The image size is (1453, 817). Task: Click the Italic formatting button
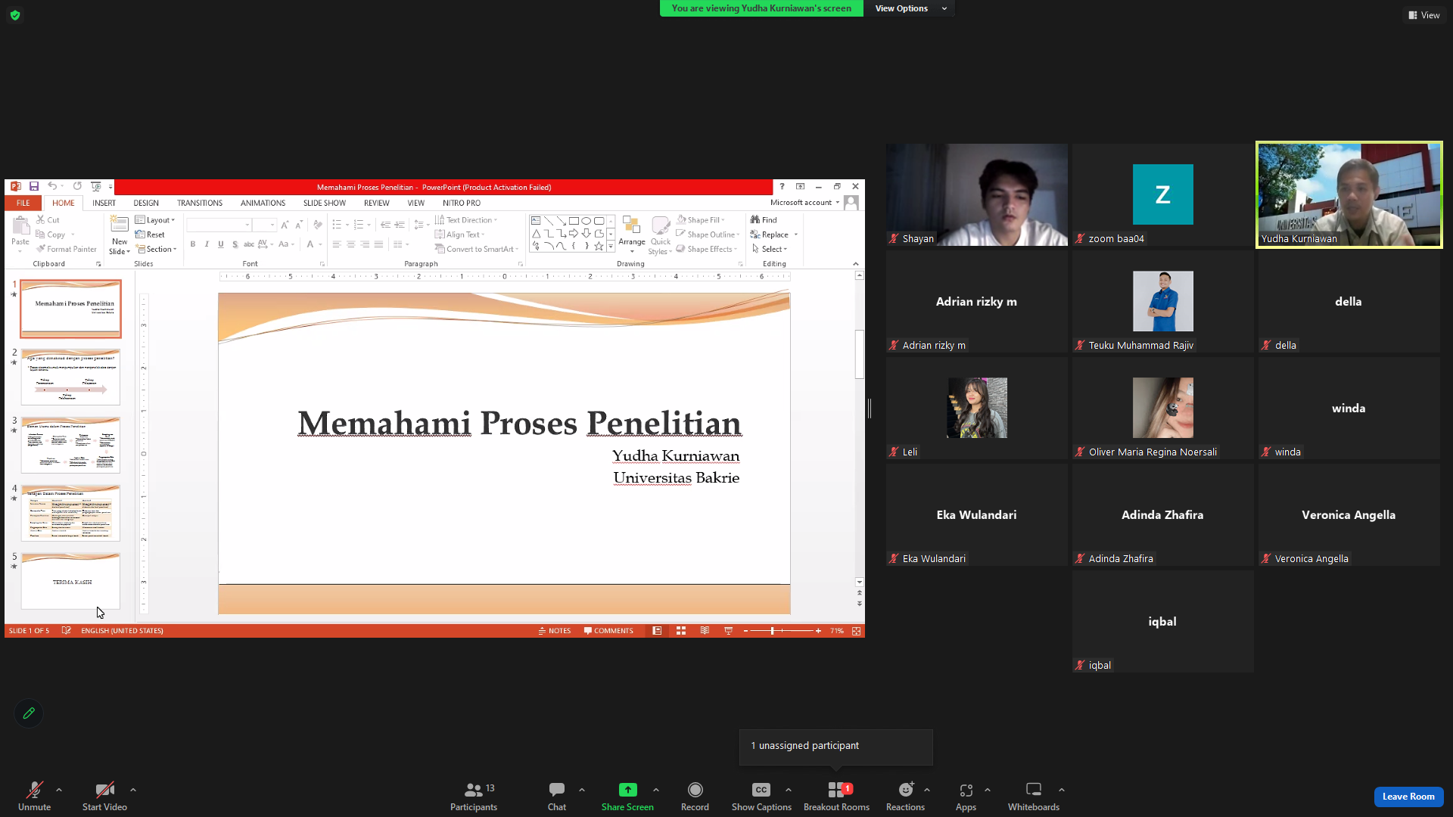tap(207, 244)
